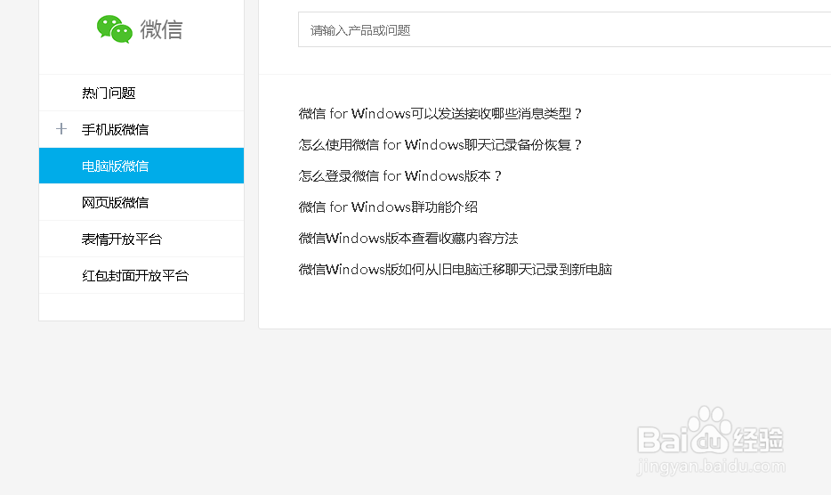831x495 pixels.
Task: Click the green WeChat logo icon
Action: 115,29
